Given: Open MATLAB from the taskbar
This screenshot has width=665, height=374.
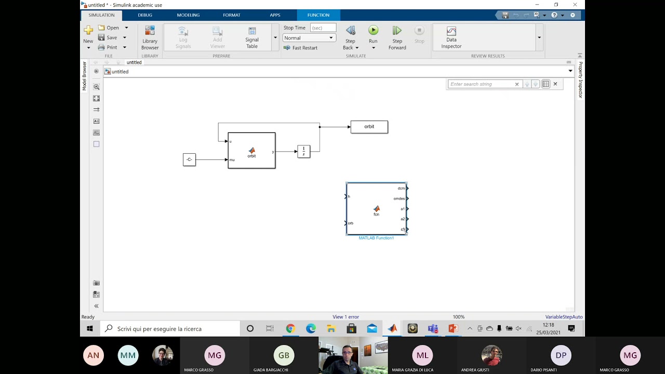Looking at the screenshot, I should click(x=392, y=328).
